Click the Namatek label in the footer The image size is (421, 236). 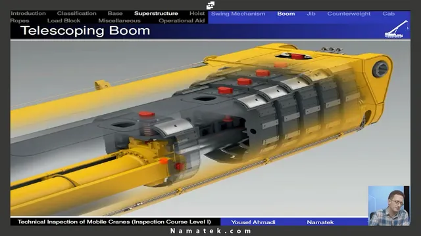click(320, 222)
